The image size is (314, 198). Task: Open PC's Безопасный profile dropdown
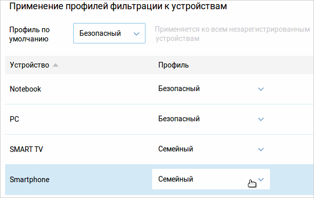click(x=211, y=119)
